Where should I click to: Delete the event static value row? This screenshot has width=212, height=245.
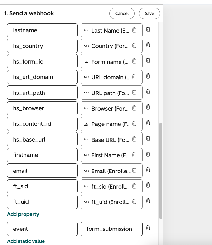148,228
